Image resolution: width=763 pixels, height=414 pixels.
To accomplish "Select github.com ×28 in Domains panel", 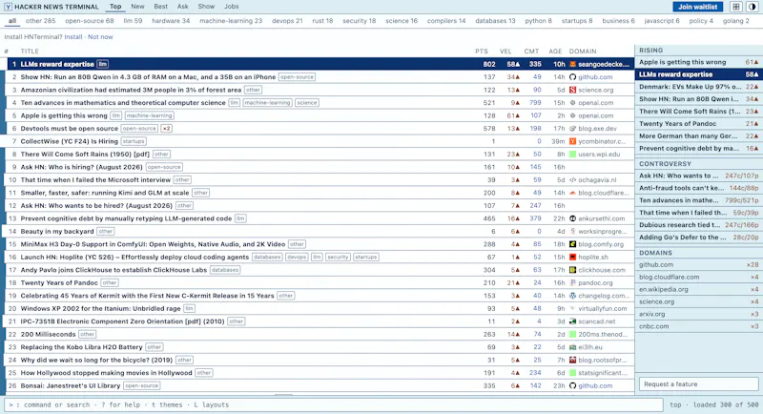I will tap(698, 264).
